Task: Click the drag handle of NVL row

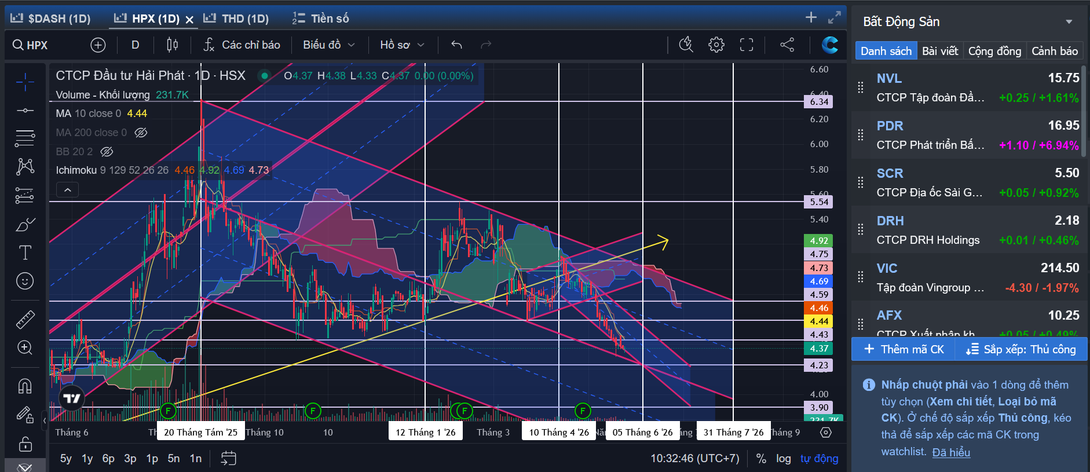Action: coord(861,87)
